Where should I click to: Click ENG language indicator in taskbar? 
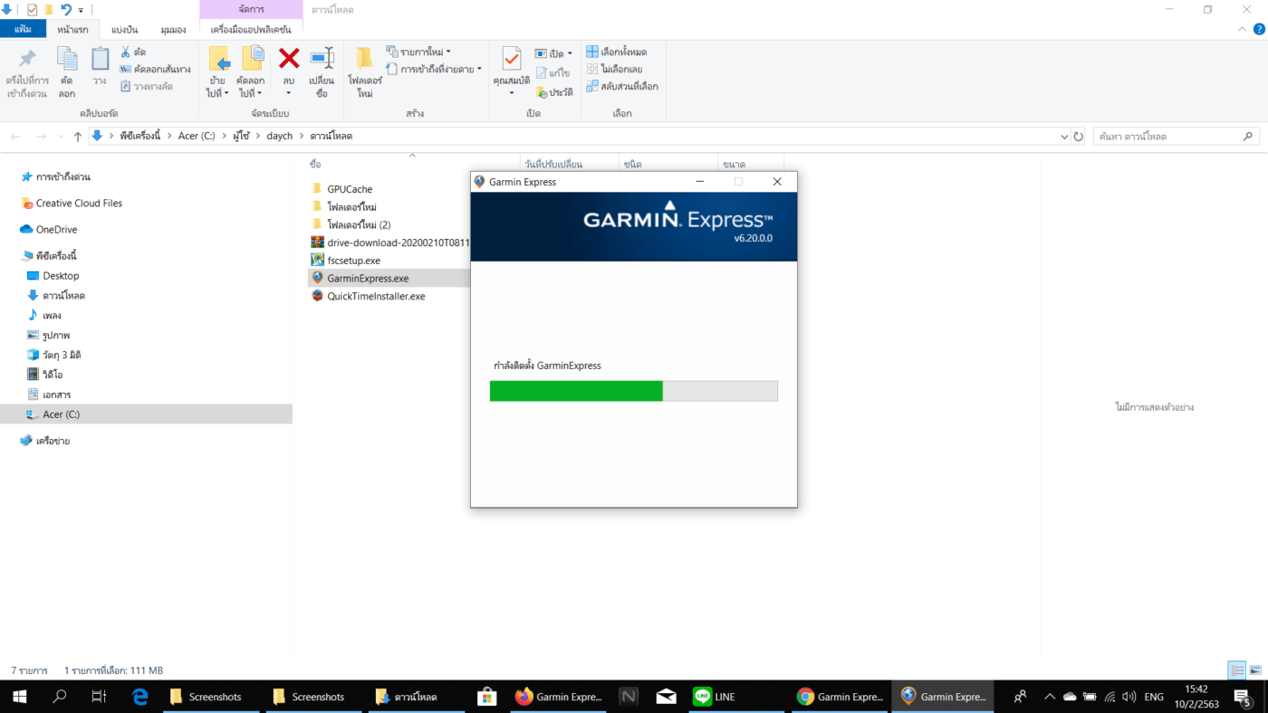1154,697
